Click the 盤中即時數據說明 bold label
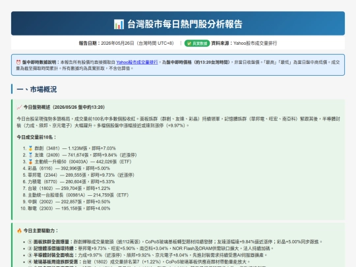 (41, 62)
